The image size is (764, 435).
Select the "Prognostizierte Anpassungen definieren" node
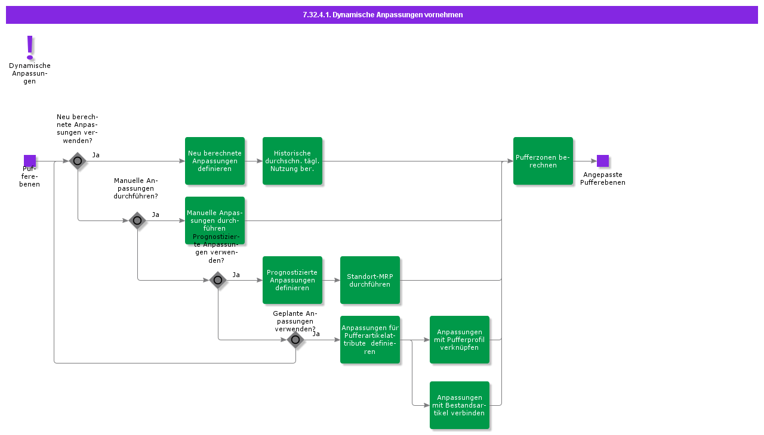coord(292,280)
